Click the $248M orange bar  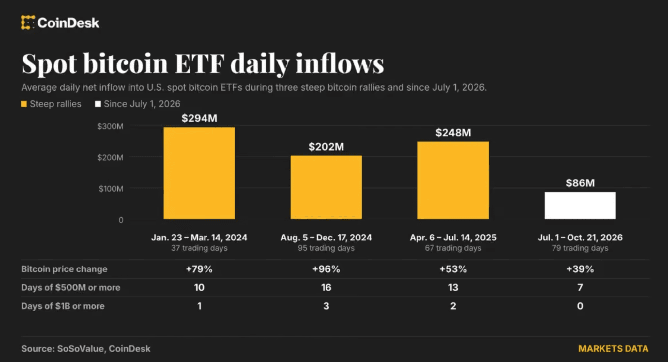[453, 180]
